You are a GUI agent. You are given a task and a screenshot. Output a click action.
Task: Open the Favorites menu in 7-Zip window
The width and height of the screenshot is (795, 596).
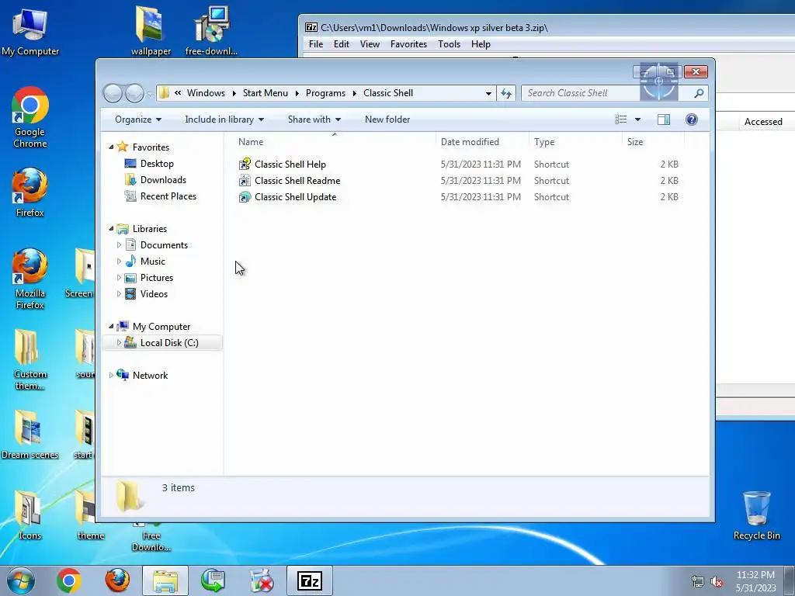408,44
